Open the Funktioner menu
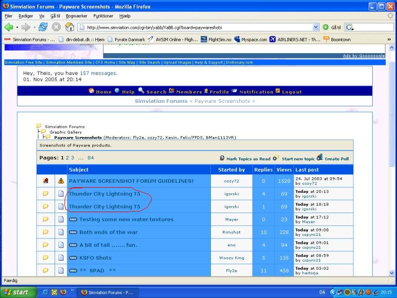This screenshot has width=397, height=298. (103, 16)
